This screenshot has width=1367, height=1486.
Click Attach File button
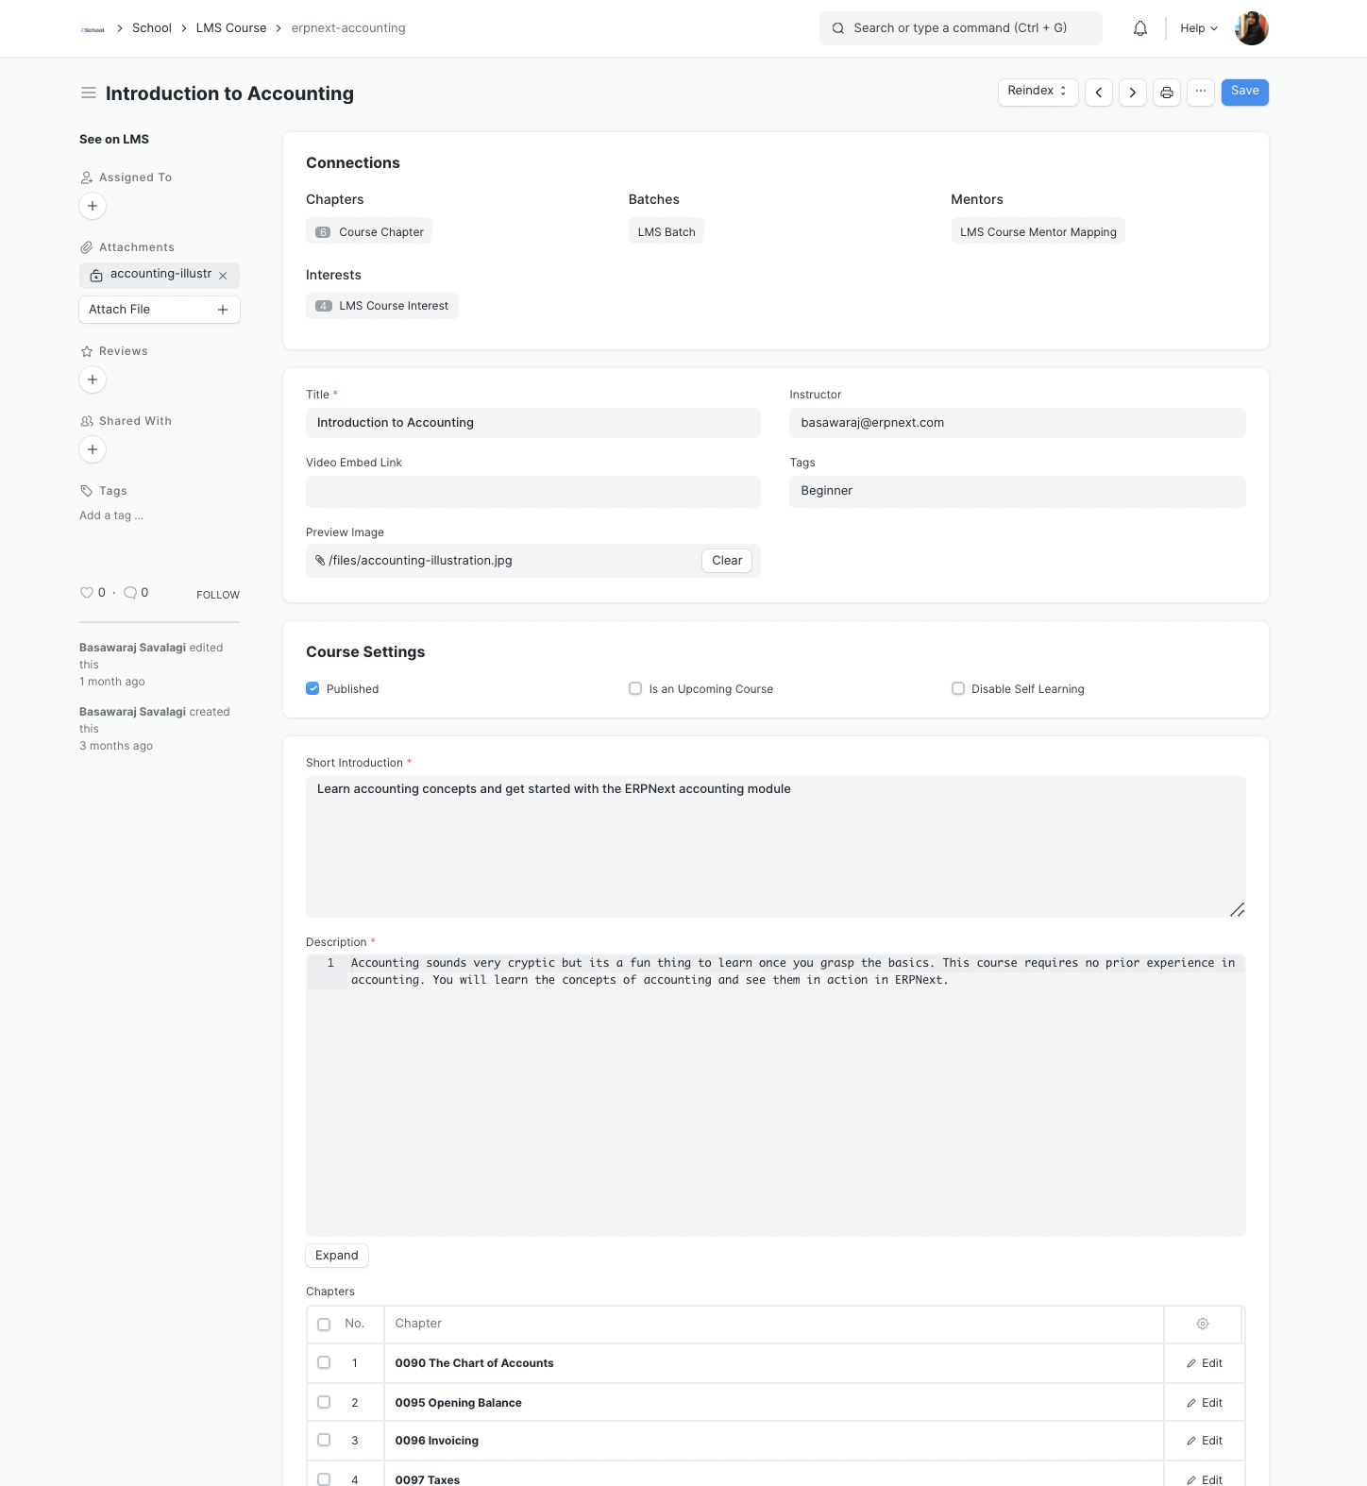pyautogui.click(x=160, y=310)
